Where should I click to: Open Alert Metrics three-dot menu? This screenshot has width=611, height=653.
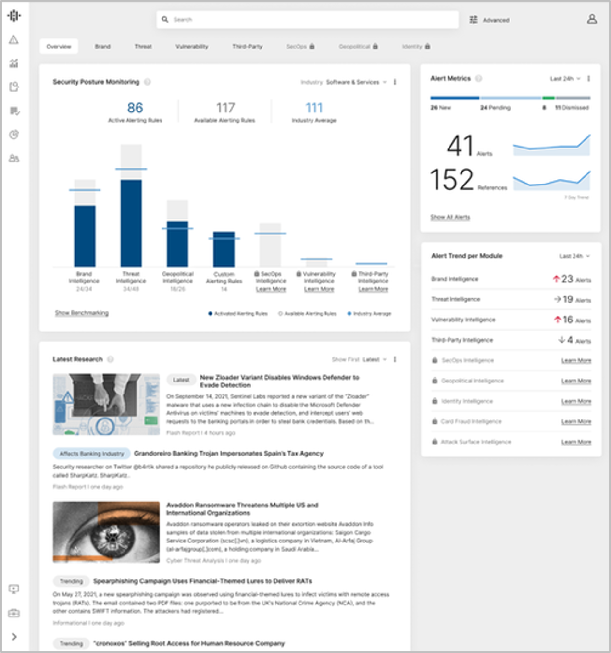coord(589,79)
